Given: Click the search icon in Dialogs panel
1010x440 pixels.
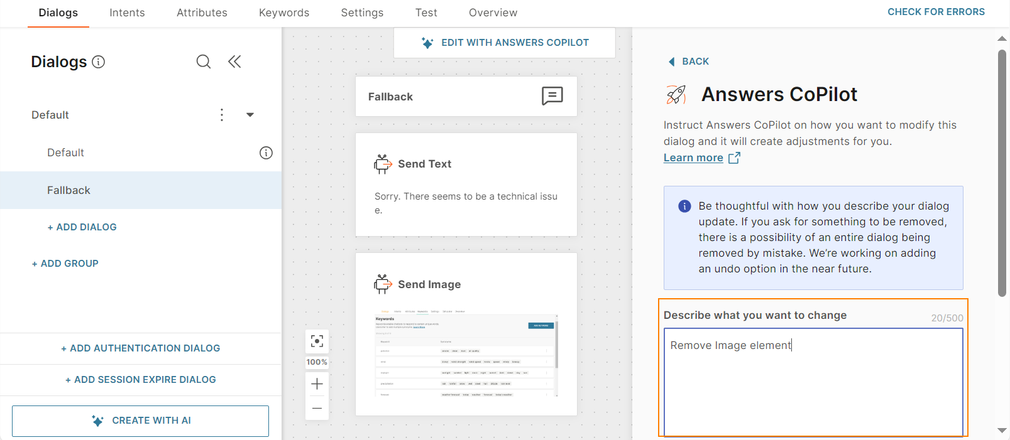Looking at the screenshot, I should [x=203, y=62].
